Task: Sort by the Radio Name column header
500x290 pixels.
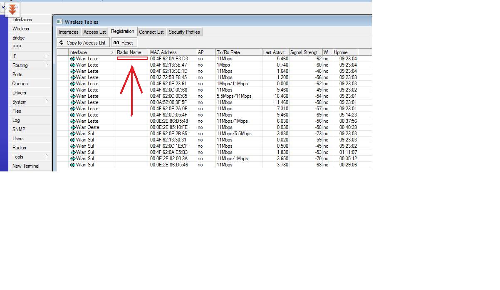Action: click(x=132, y=52)
